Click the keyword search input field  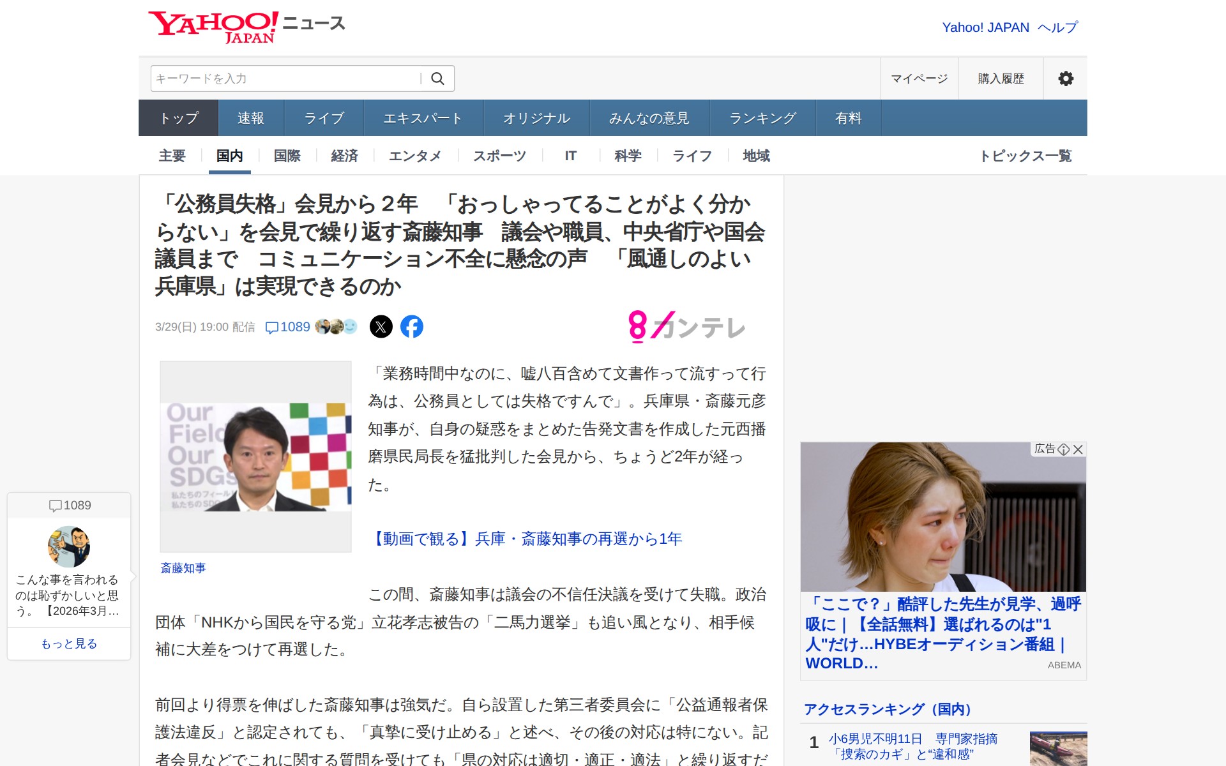coord(281,78)
